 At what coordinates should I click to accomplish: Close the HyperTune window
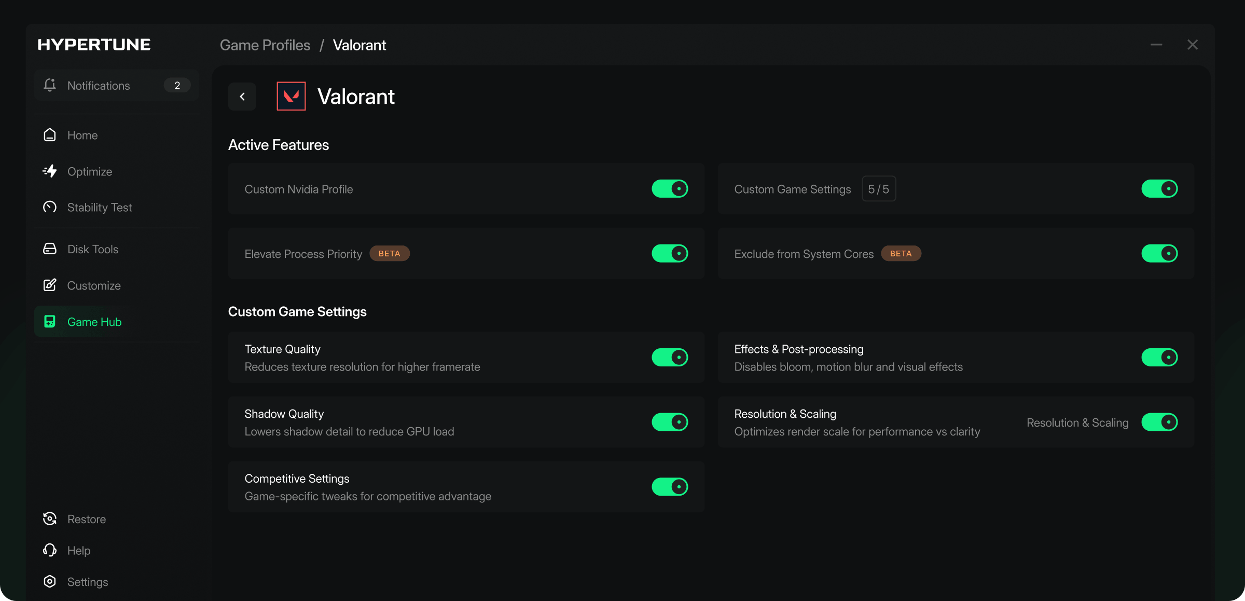pos(1193,45)
